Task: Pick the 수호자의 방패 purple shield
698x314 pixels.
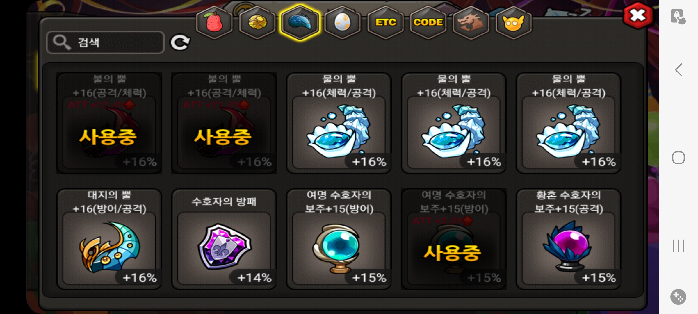Action: coord(224,239)
